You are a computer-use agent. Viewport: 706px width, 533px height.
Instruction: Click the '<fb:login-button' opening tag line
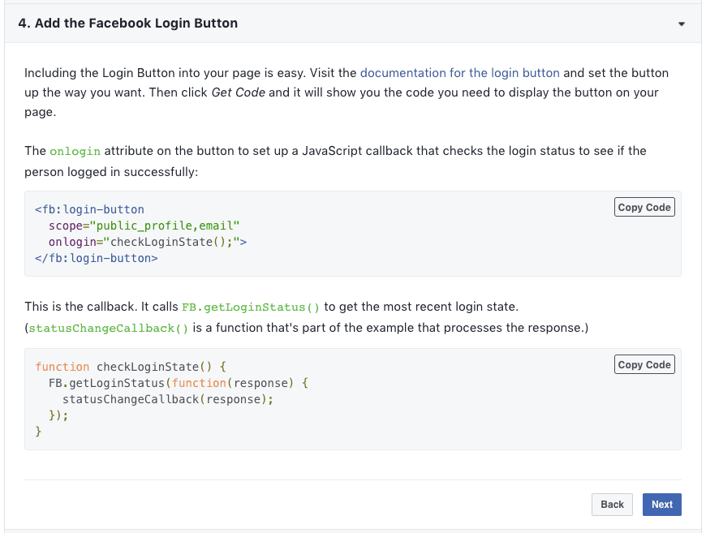[x=89, y=209]
